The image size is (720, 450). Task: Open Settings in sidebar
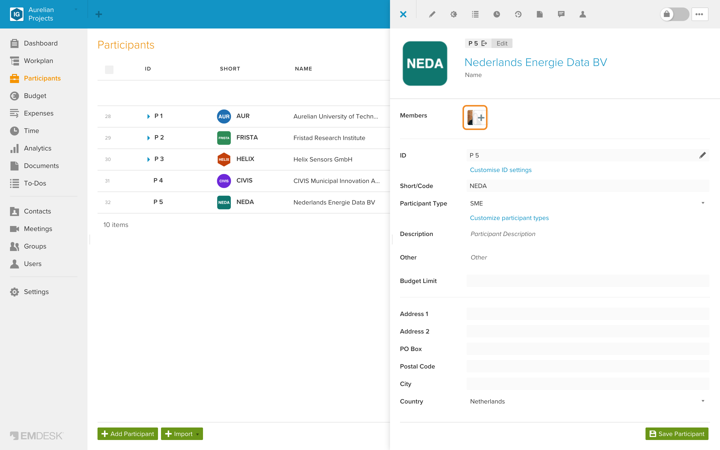click(x=36, y=292)
